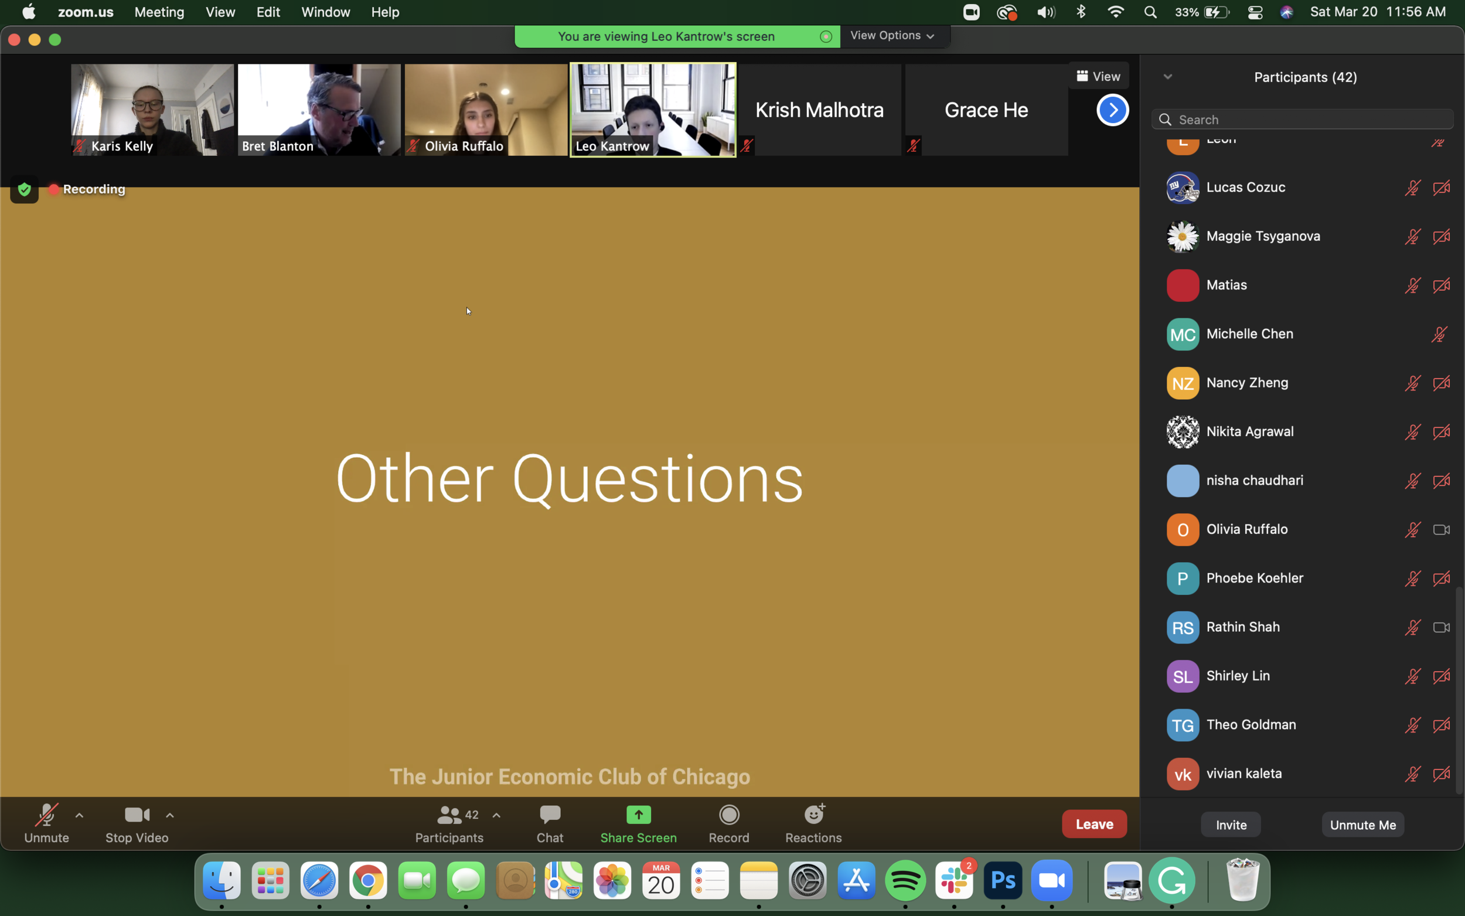Open audio options arrow beside Unmute
This screenshot has width=1465, height=916.
pyautogui.click(x=79, y=815)
